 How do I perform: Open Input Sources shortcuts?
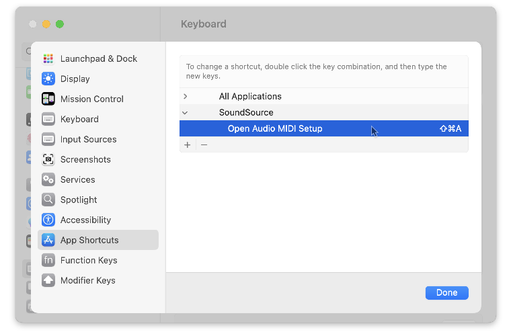pos(88,139)
